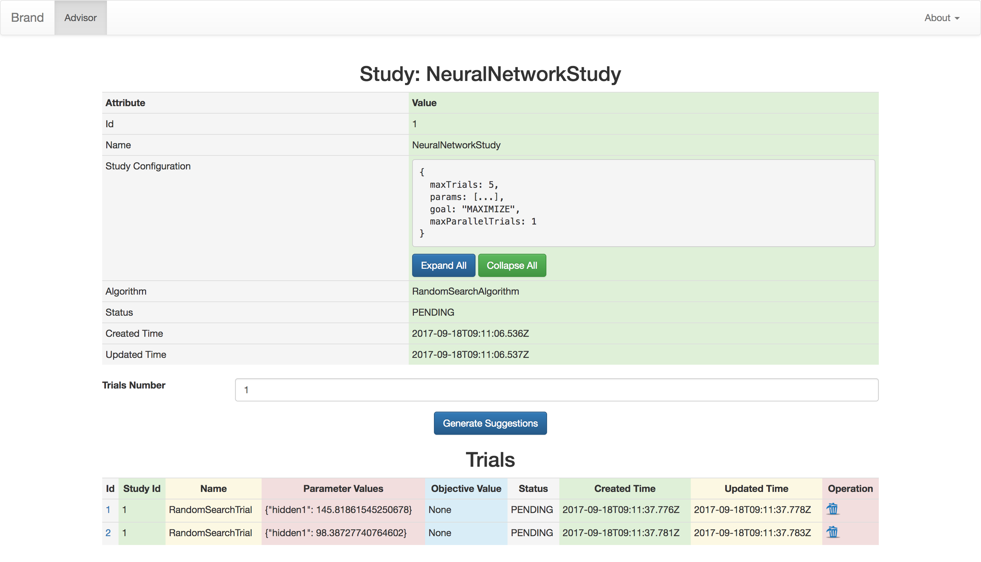Viewport: 981px width, 562px height.
Task: Open the Advisor nav tab
Action: click(80, 18)
